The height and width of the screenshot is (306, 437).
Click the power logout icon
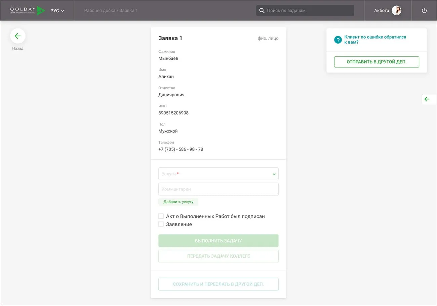(424, 10)
